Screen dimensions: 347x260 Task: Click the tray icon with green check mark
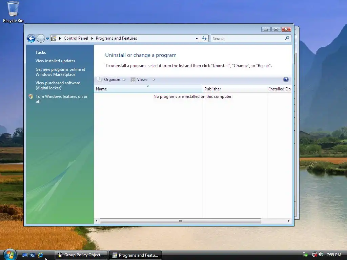click(x=305, y=255)
